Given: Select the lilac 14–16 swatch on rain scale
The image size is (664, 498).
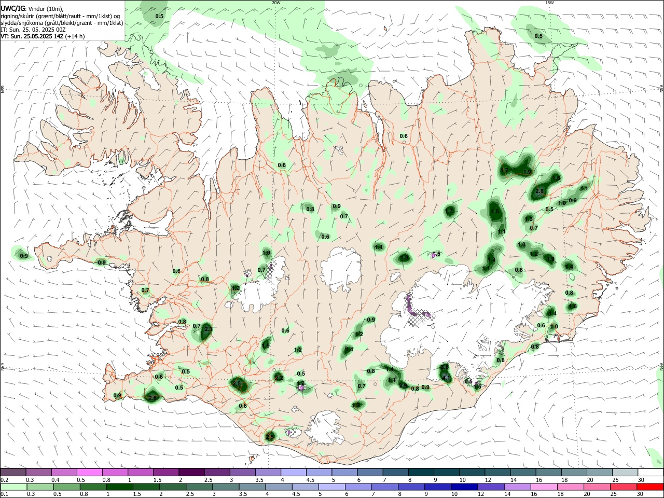Looking at the screenshot, I should click(517, 487).
